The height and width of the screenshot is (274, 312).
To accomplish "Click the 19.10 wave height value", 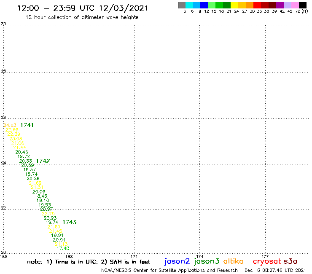I will point(43,200).
